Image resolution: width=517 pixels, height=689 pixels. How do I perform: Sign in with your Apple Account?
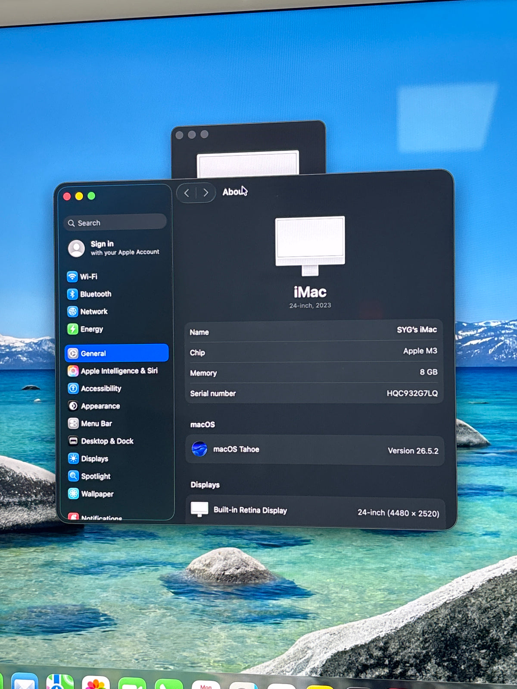(114, 248)
